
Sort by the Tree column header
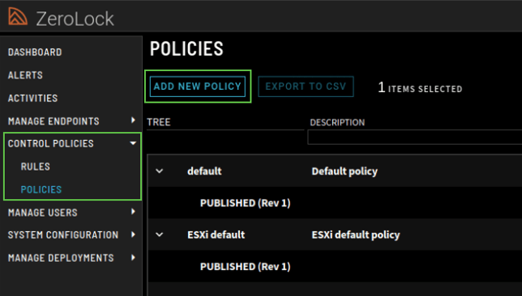point(159,122)
